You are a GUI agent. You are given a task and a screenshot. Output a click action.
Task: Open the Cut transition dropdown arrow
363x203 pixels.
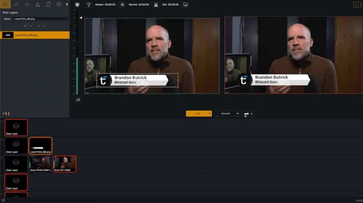pos(210,114)
